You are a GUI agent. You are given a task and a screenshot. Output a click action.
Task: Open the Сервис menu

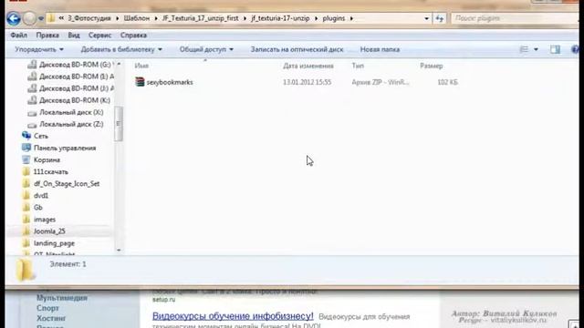pos(99,36)
